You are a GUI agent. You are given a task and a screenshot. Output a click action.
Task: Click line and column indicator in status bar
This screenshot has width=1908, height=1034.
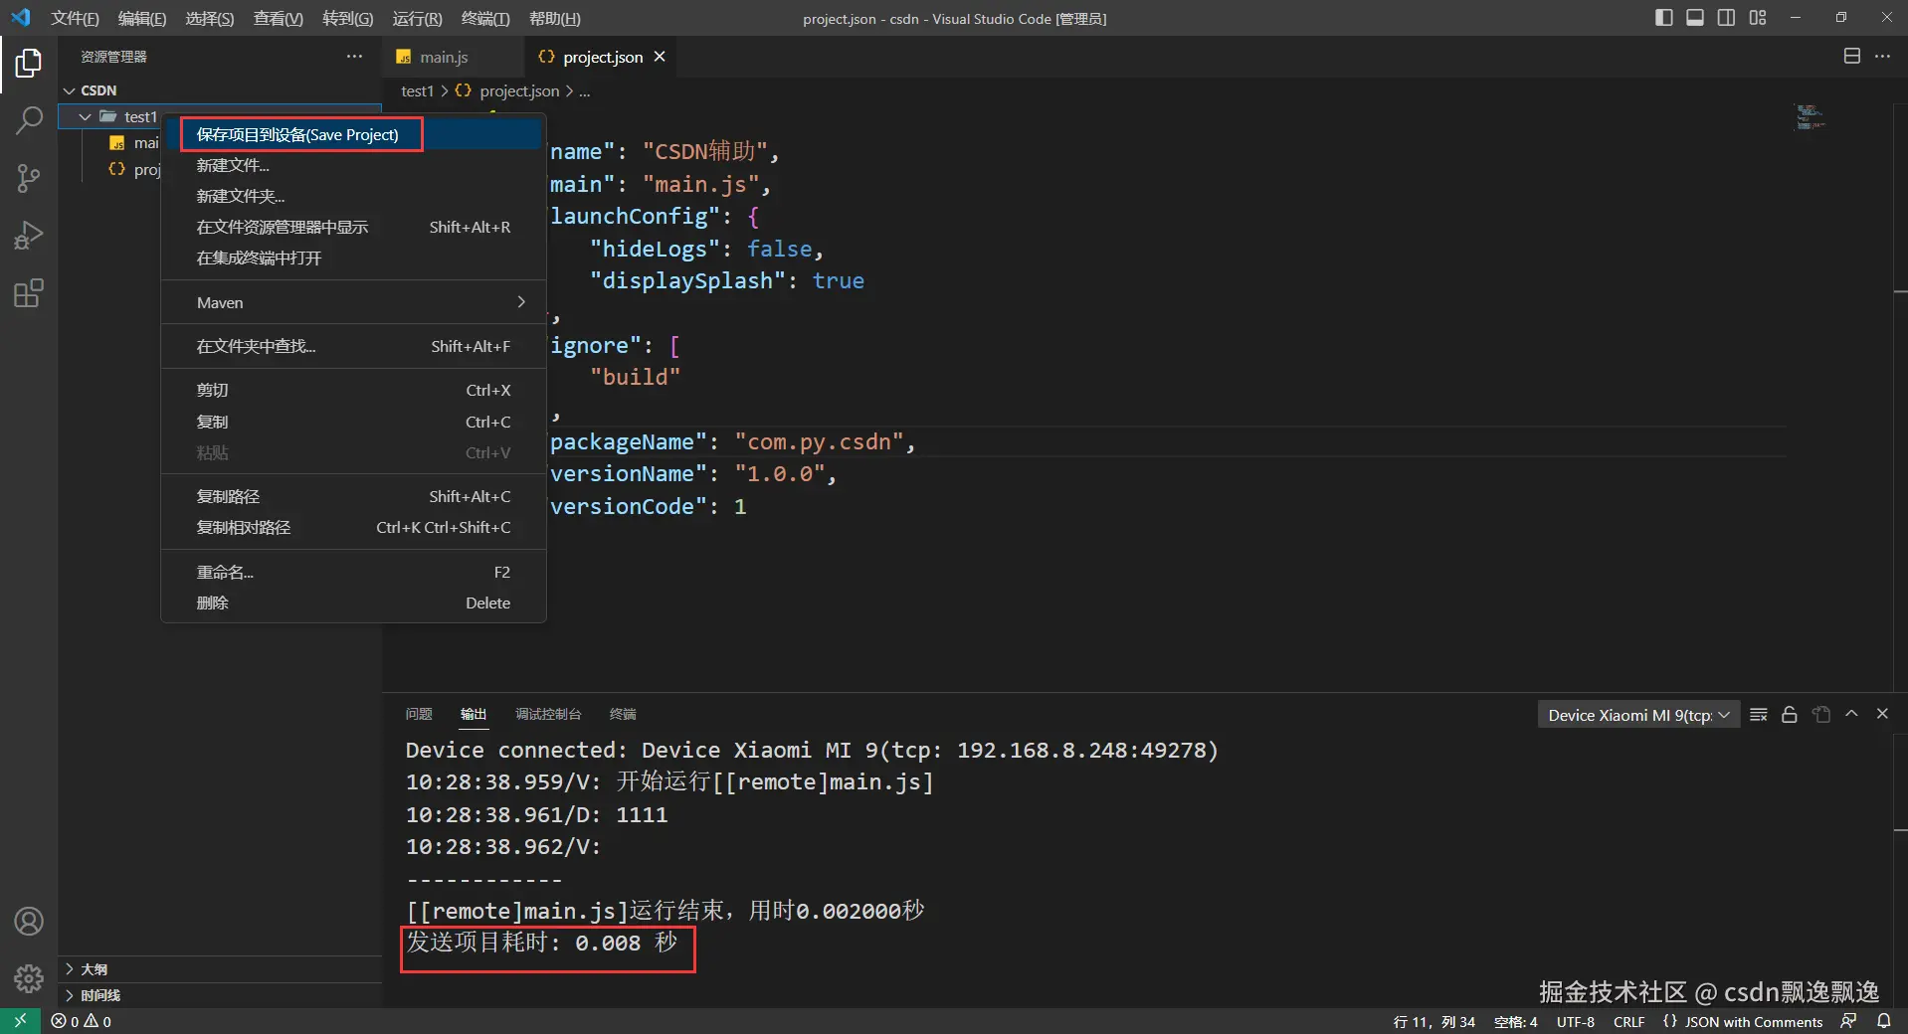pos(1434,1021)
